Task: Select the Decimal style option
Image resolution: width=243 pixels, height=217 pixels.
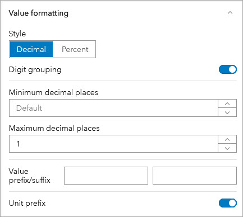Action: click(31, 49)
